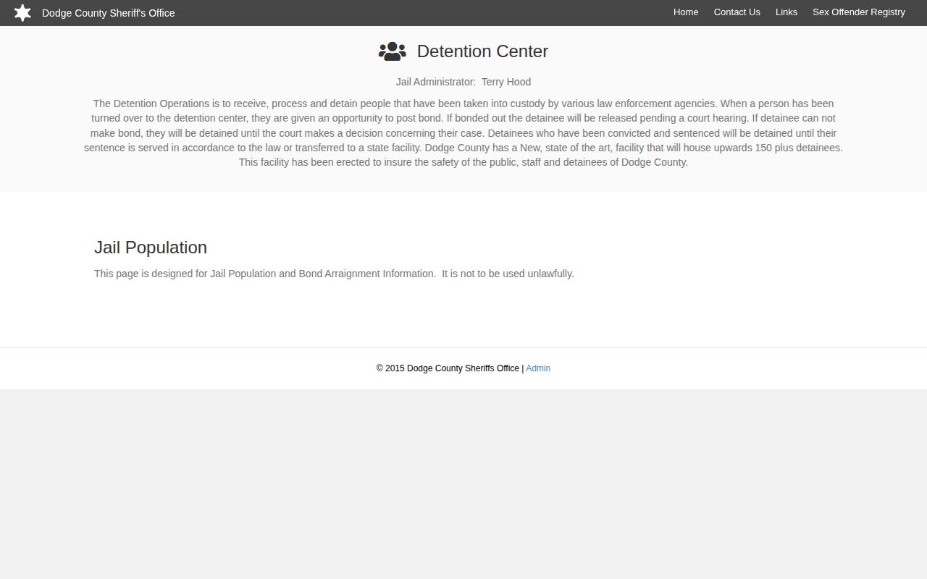Viewport: 927px width, 579px height.
Task: Open the Sex Offender Registry link
Action: click(x=859, y=12)
